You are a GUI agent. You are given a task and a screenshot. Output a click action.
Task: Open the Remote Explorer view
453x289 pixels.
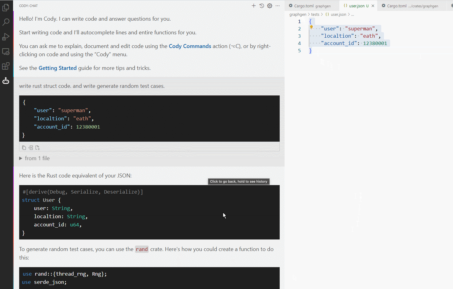point(6,52)
